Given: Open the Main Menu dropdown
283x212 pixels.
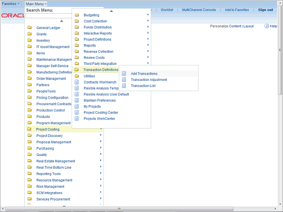Looking at the screenshot, I should pos(36,4).
